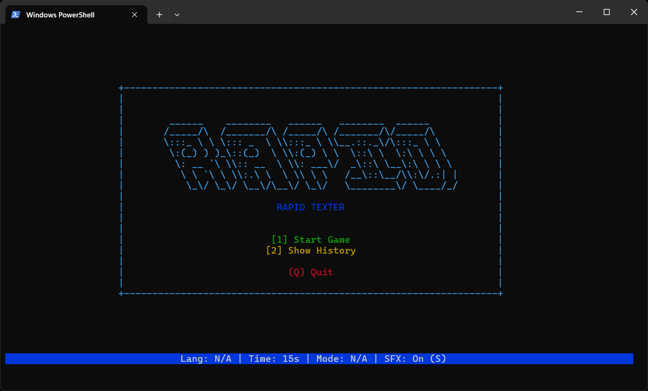This screenshot has width=648, height=391.
Task: Click the PowerShell icon in the tab
Action: [16, 15]
